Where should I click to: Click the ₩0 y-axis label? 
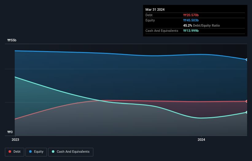10,132
